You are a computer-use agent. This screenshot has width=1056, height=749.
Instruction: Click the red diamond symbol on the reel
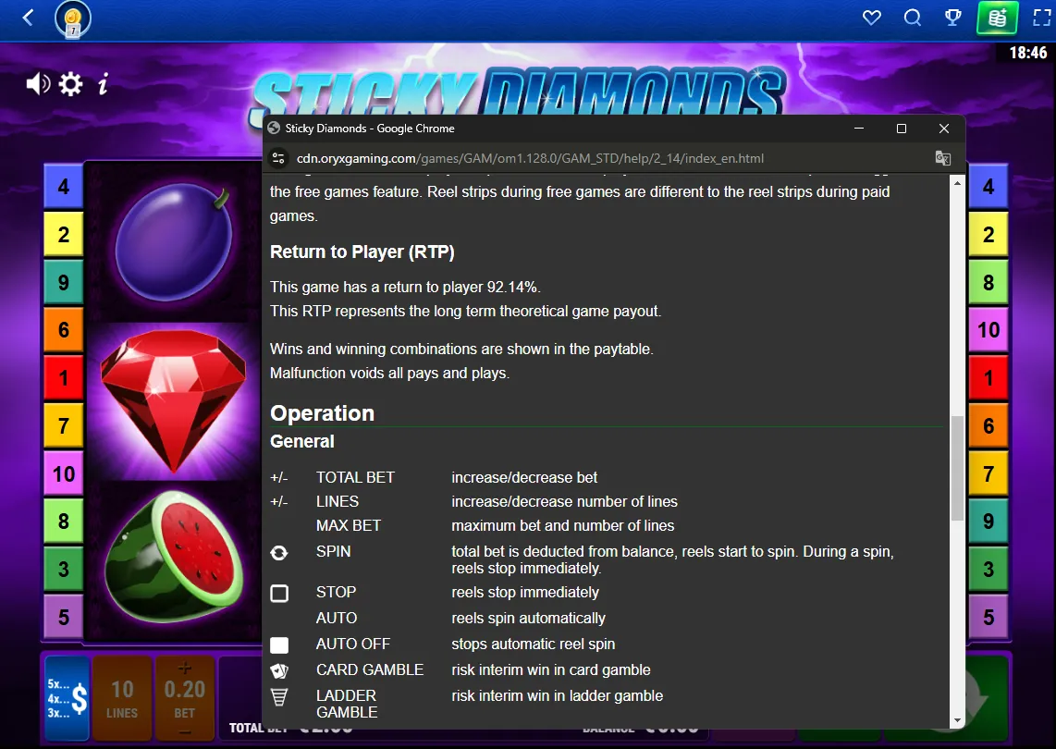click(174, 401)
